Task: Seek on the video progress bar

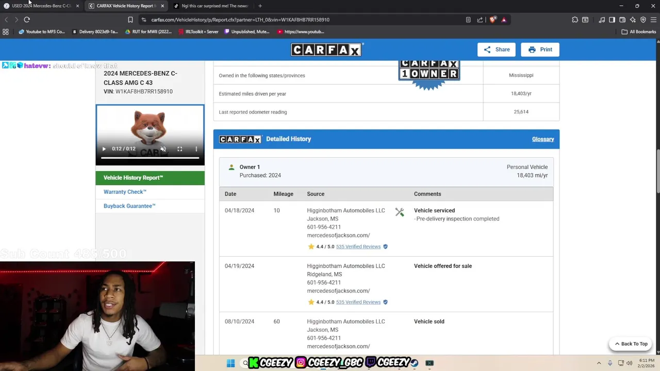Action: click(150, 158)
